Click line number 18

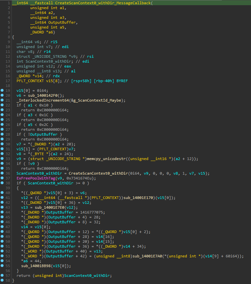pos(7,86)
